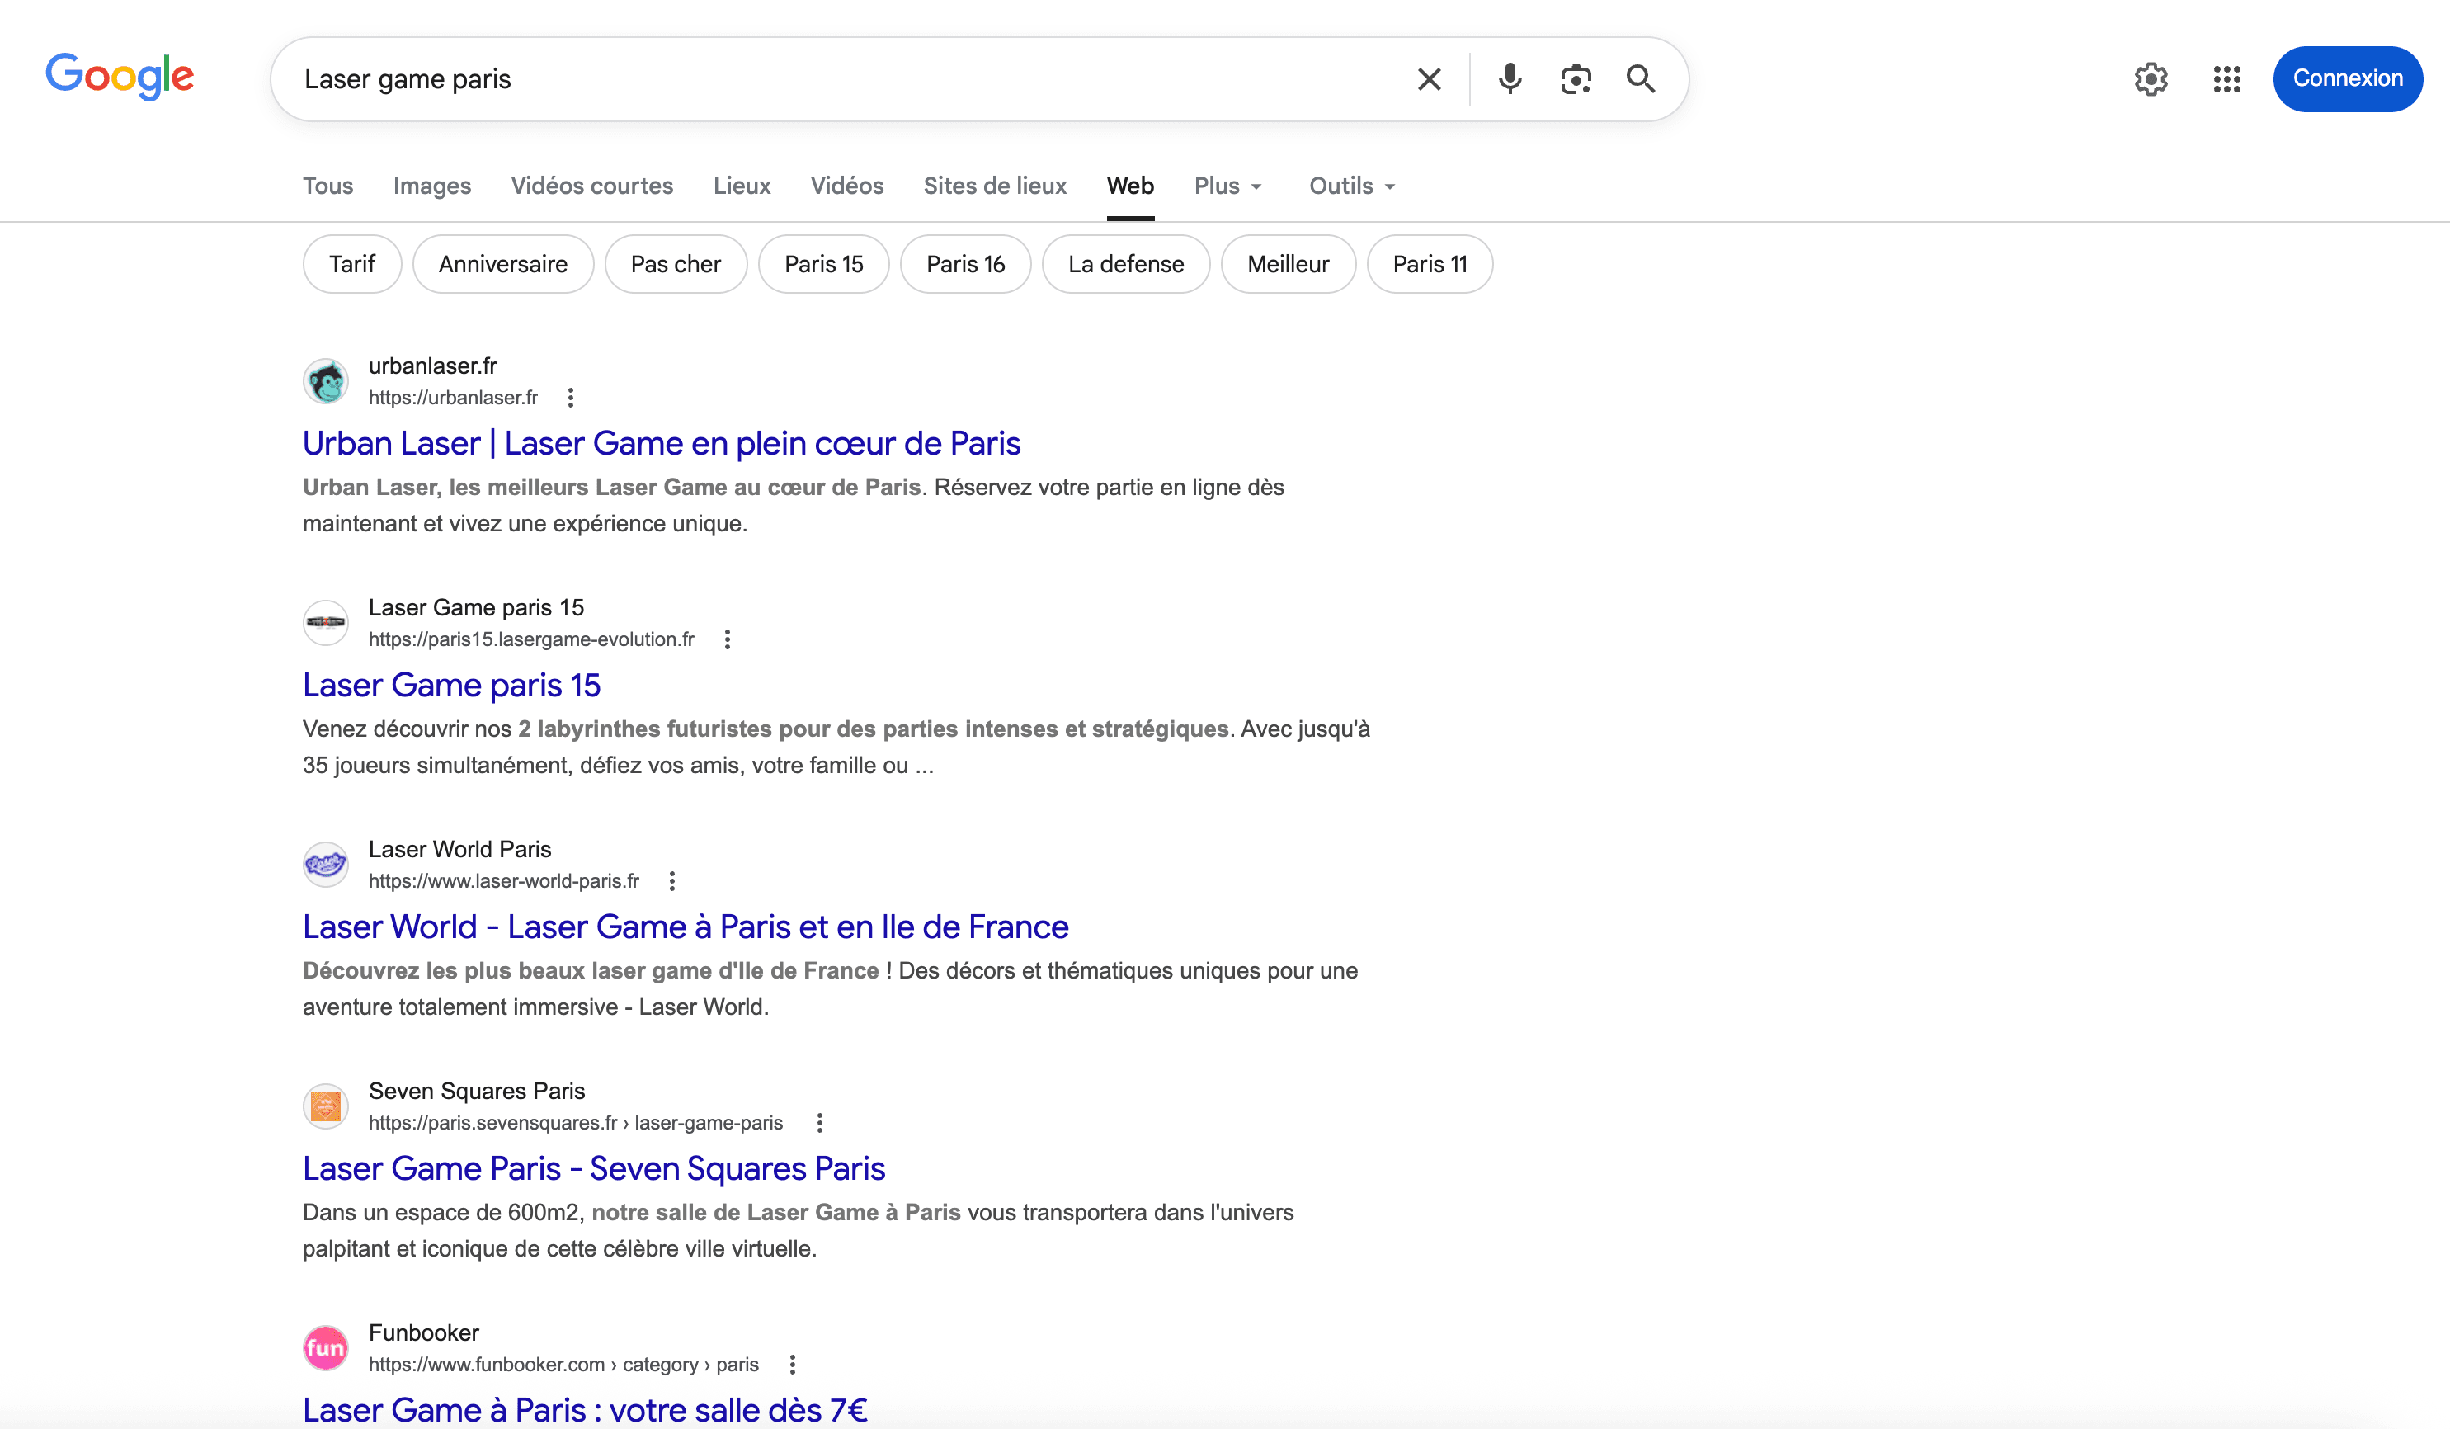Click the https://urbanlaser.fr URL text
Screen dimensions: 2450x1429
point(453,398)
